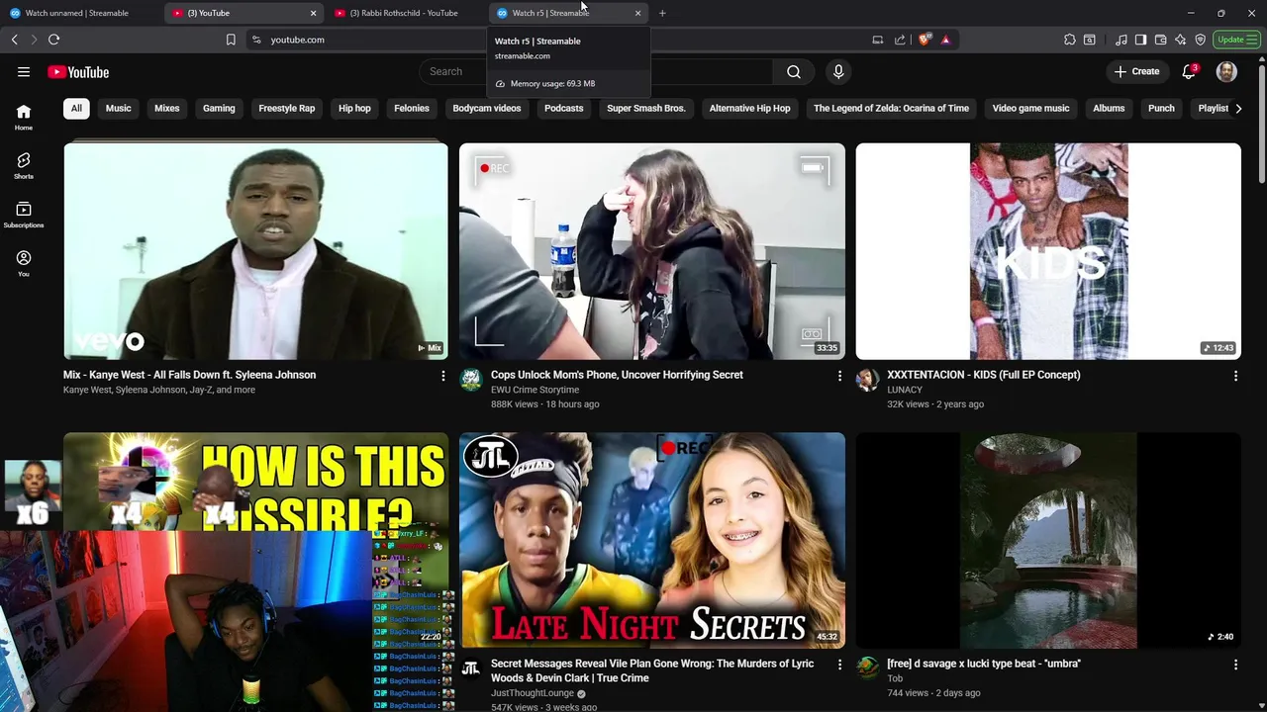Select the Hip hop chip
The height and width of the screenshot is (712, 1267).
coord(354,108)
